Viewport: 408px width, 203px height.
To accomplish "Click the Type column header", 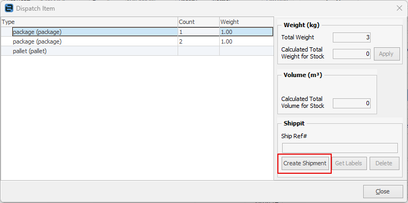I will click(89, 22).
